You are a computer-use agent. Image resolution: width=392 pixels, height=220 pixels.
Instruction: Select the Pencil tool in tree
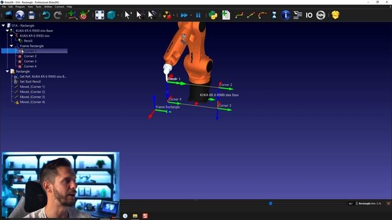tap(28, 41)
